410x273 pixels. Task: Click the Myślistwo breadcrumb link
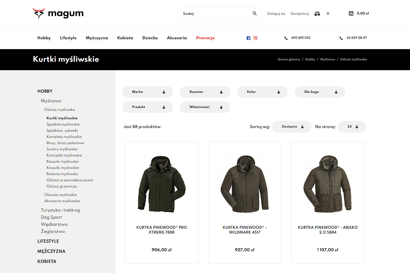[x=327, y=59]
